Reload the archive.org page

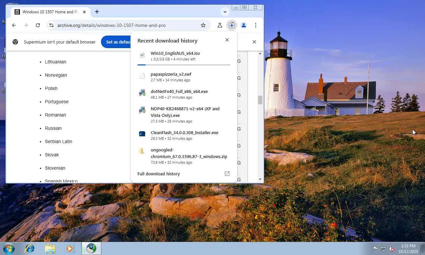click(x=38, y=25)
